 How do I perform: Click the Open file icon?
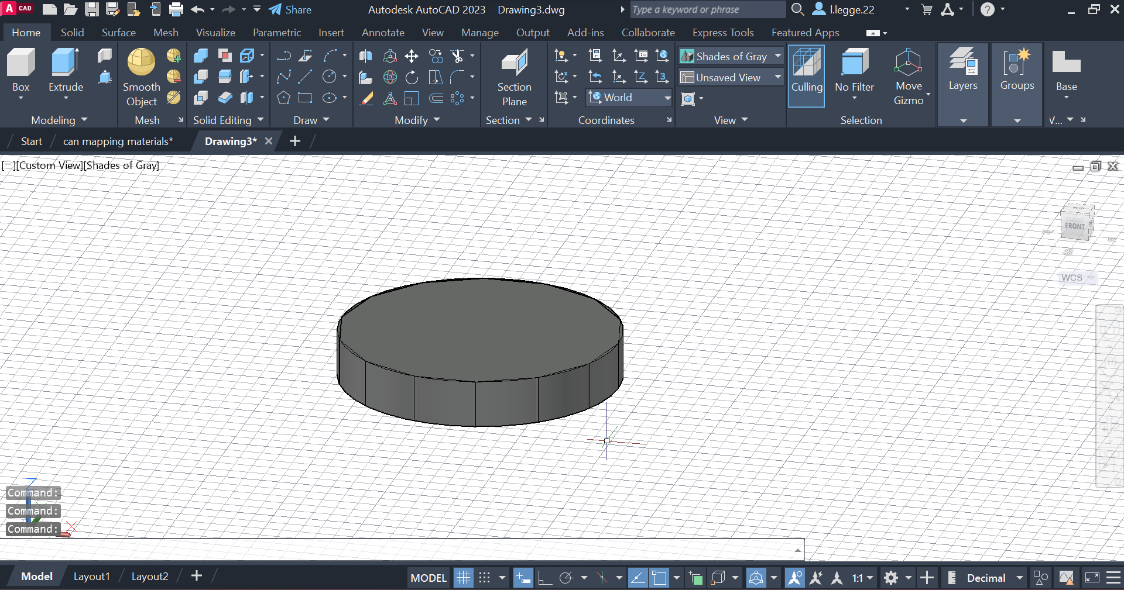pyautogui.click(x=71, y=9)
